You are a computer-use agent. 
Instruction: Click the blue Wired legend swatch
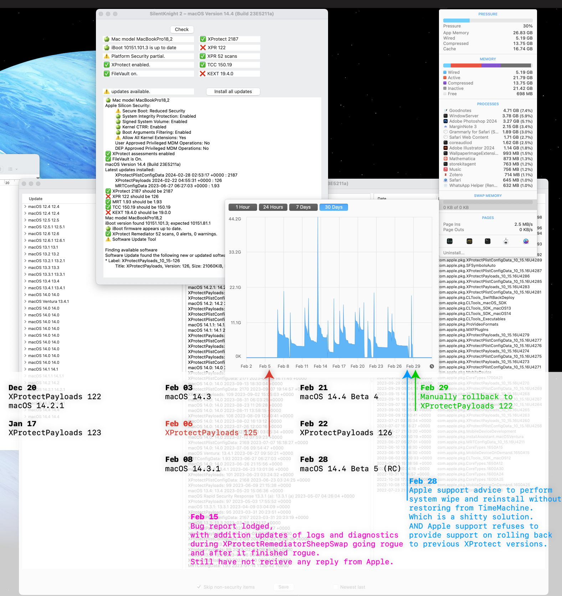[445, 72]
